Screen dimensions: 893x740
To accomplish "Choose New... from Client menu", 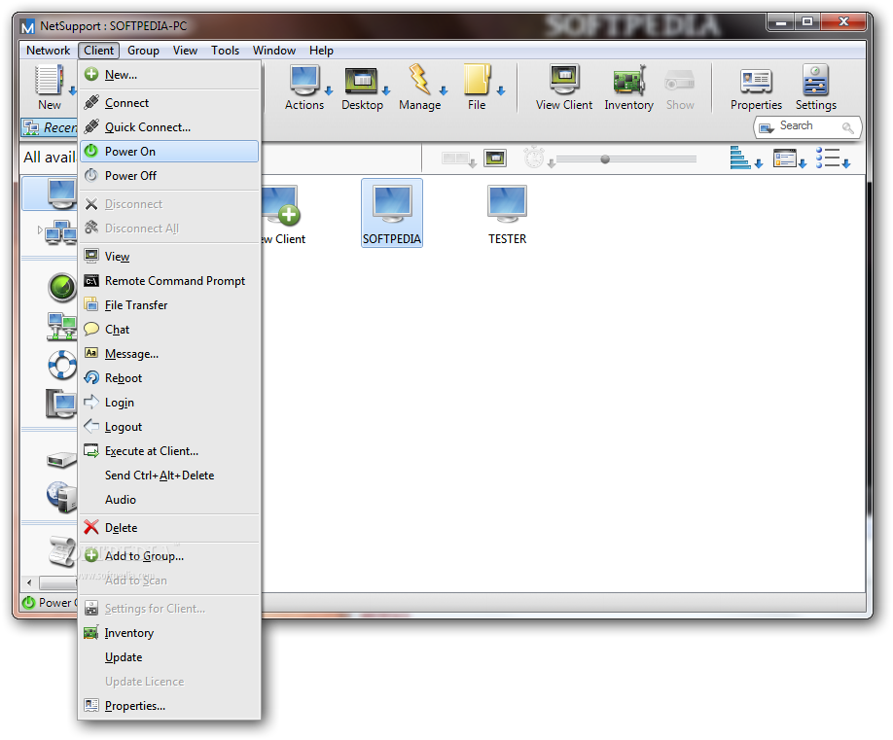I will [169, 75].
